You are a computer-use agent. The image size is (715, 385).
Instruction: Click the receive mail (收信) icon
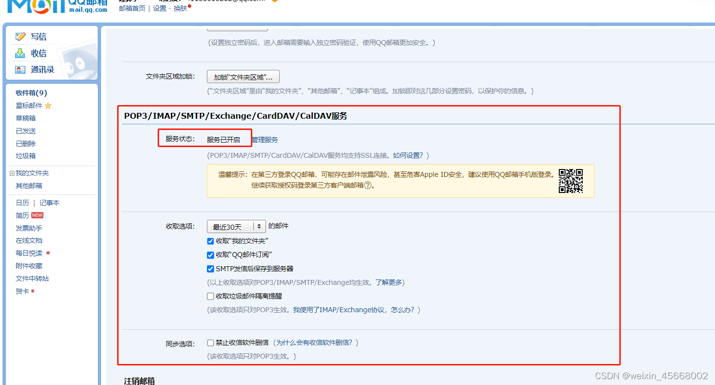[20, 53]
